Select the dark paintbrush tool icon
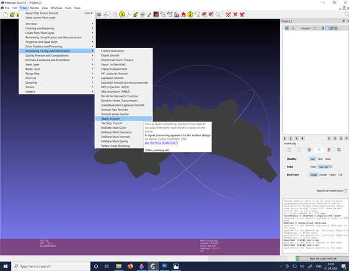This screenshot has height=271, width=349. [x=149, y=15]
